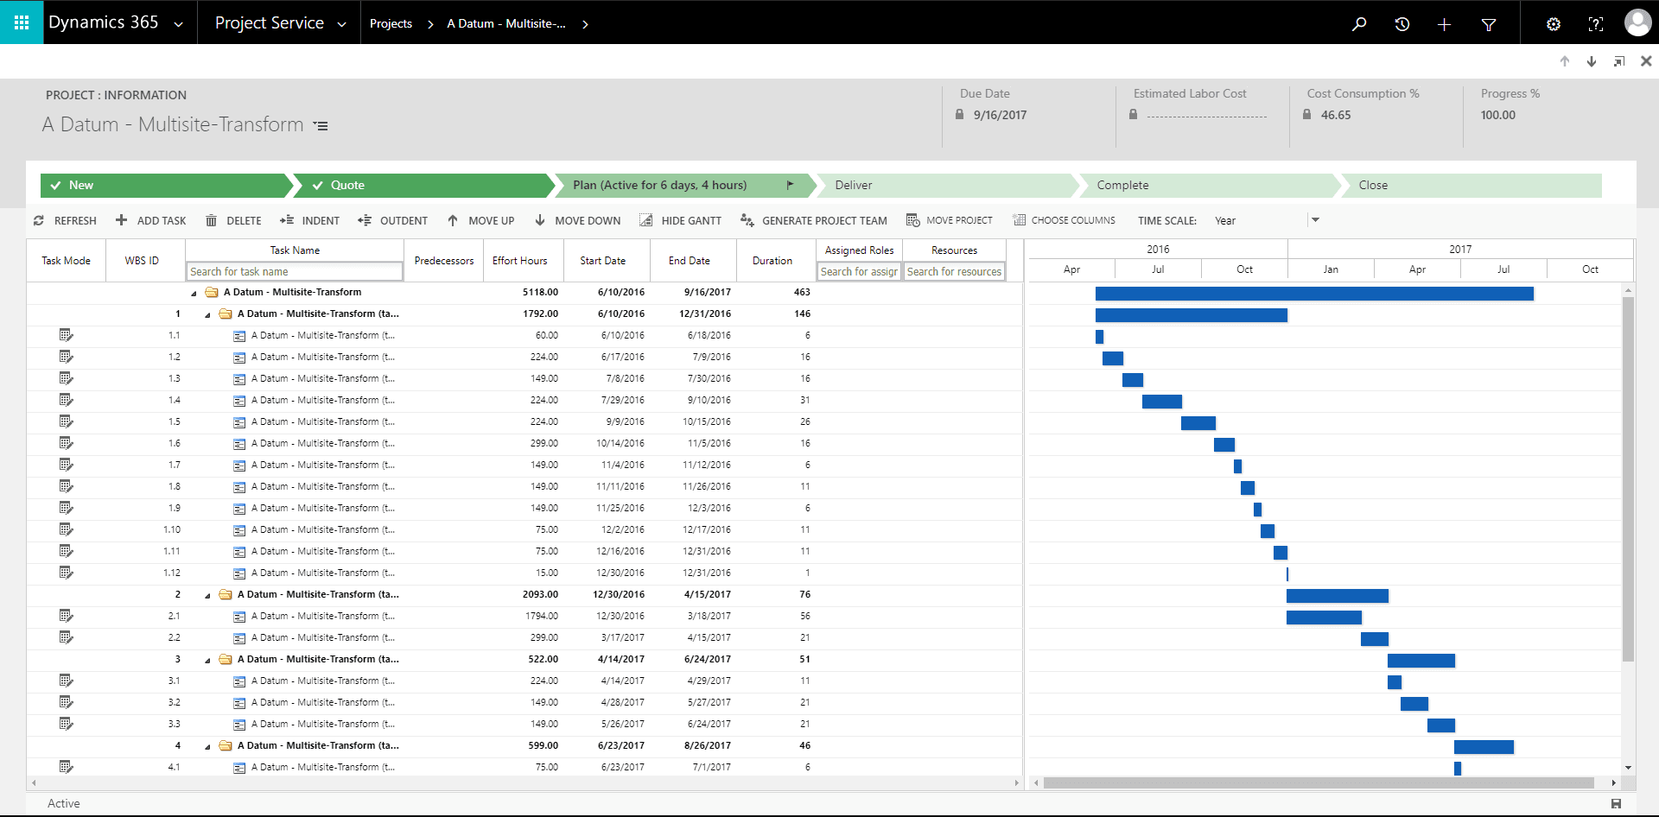
Task: Move the selected task down
Action: (577, 220)
